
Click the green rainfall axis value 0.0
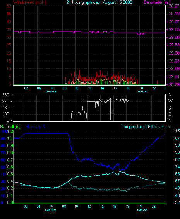[10, 202]
